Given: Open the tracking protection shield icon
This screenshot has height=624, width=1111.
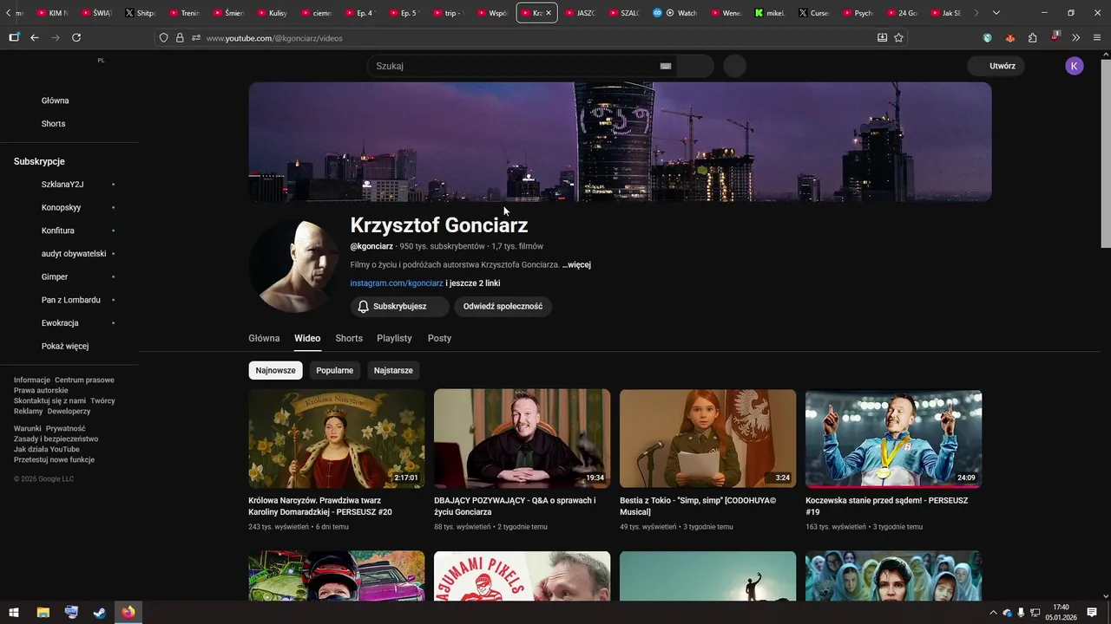Looking at the screenshot, I should coord(163,38).
